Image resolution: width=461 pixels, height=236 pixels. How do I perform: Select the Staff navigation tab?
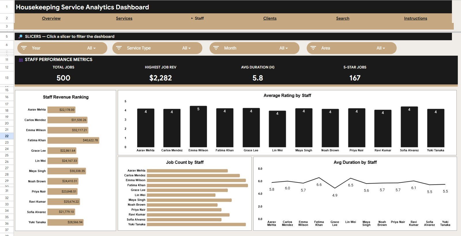coord(199,18)
